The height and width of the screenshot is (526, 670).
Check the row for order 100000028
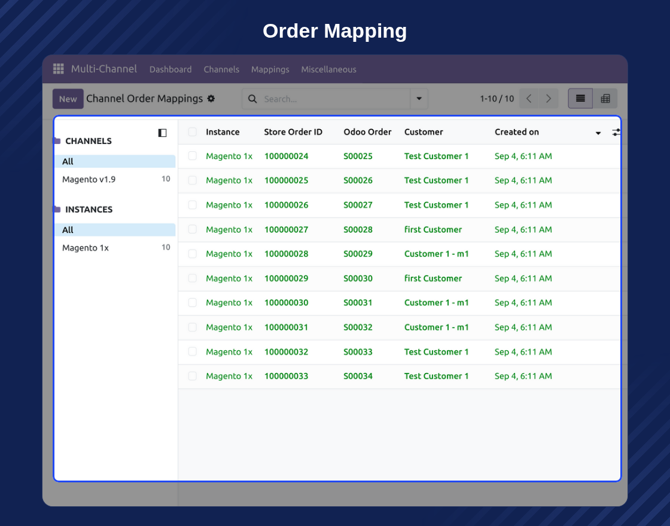[192, 253]
